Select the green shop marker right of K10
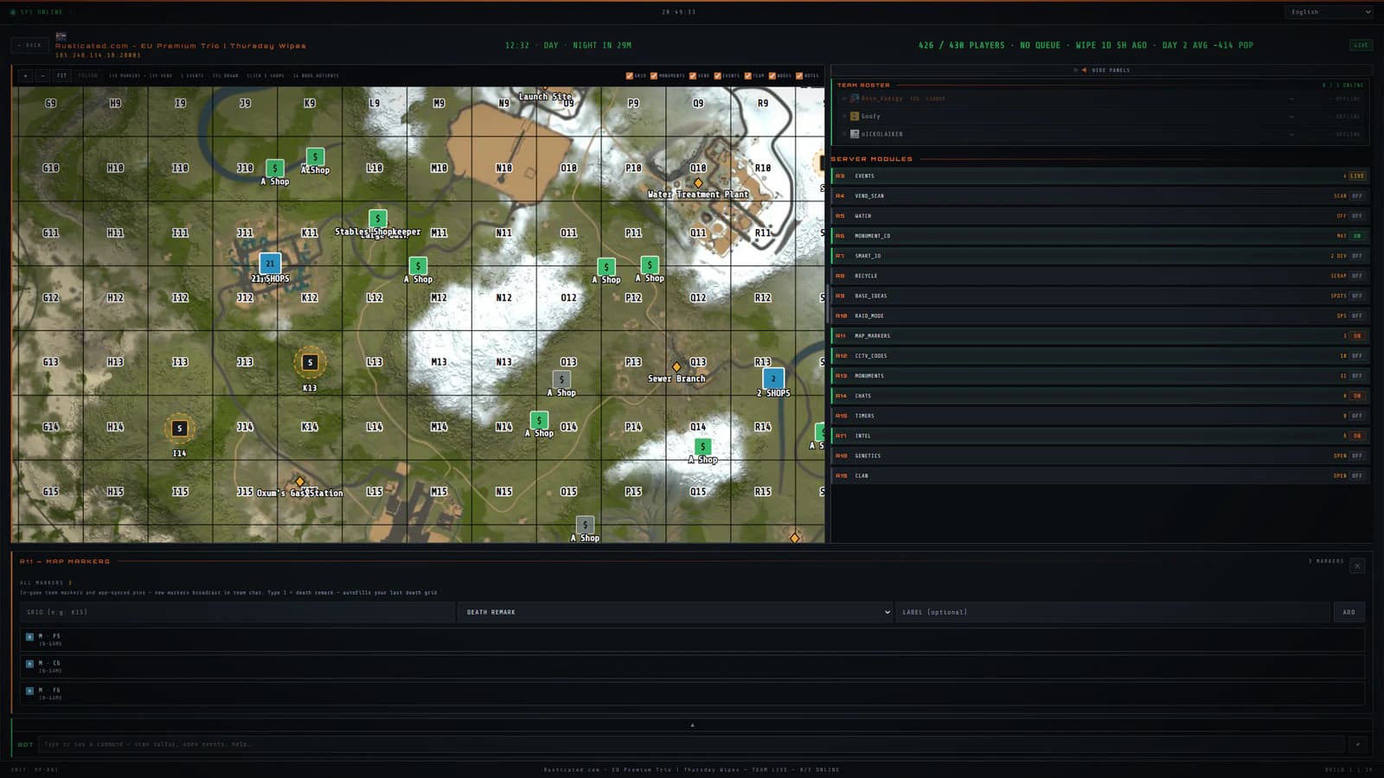Screen dimensions: 1384x778 316,156
